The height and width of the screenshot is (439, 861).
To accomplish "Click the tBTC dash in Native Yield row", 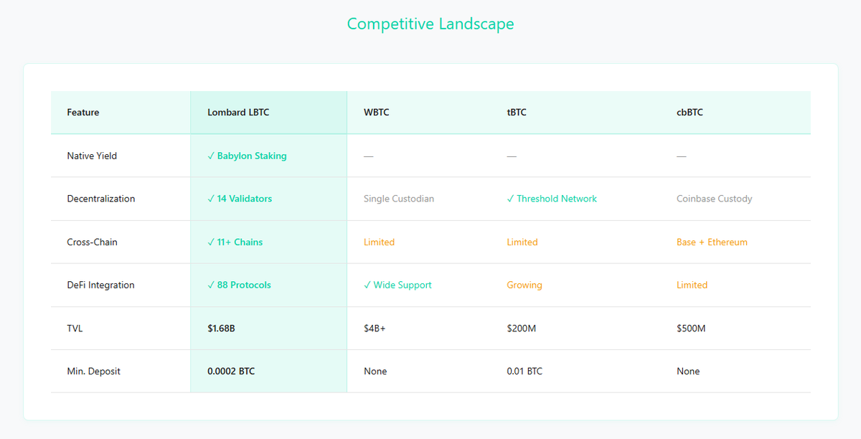I will tap(511, 156).
